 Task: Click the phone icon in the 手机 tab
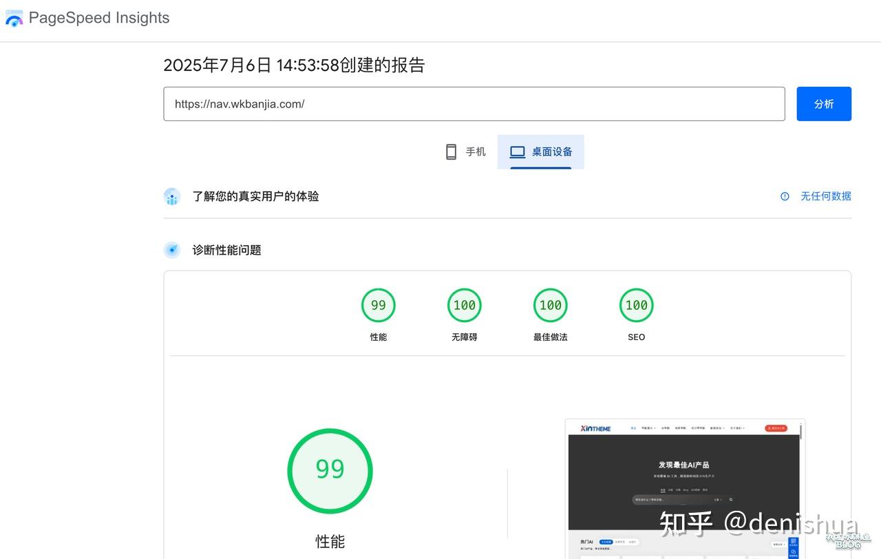pyautogui.click(x=451, y=151)
